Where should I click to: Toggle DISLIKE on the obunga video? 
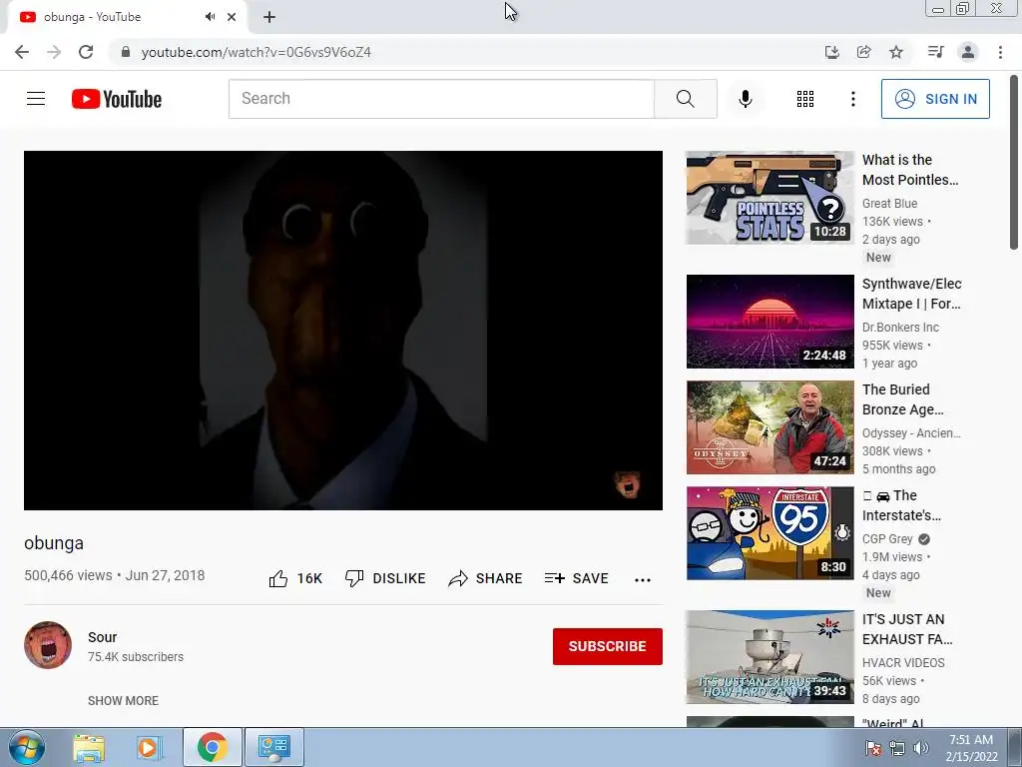(x=385, y=578)
